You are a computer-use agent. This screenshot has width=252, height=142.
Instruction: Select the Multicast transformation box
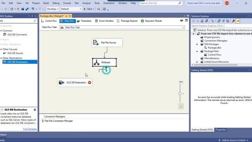[104, 62]
